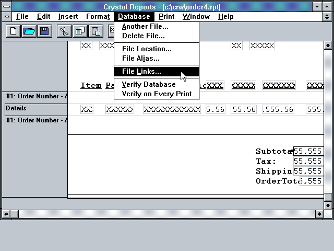This screenshot has width=334, height=251.
Task: Choose Verify Database menu entry
Action: 157,85
